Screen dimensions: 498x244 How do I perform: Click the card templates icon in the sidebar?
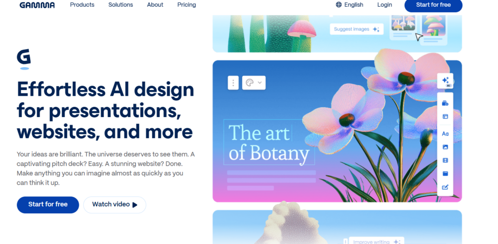click(x=445, y=103)
